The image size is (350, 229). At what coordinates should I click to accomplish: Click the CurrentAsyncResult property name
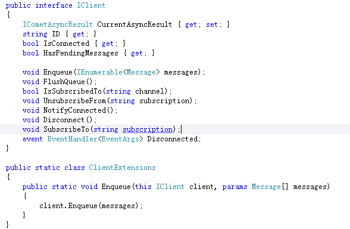point(135,24)
